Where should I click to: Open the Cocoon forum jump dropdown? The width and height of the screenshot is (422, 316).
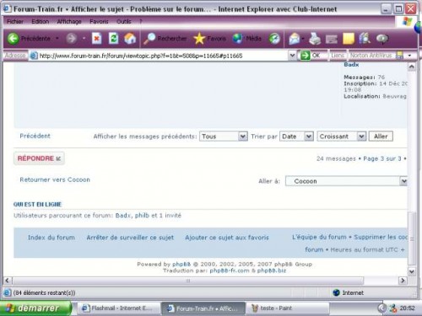point(346,181)
